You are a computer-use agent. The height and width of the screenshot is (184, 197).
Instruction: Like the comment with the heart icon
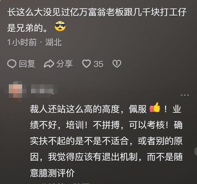pyautogui.click(x=87, y=64)
